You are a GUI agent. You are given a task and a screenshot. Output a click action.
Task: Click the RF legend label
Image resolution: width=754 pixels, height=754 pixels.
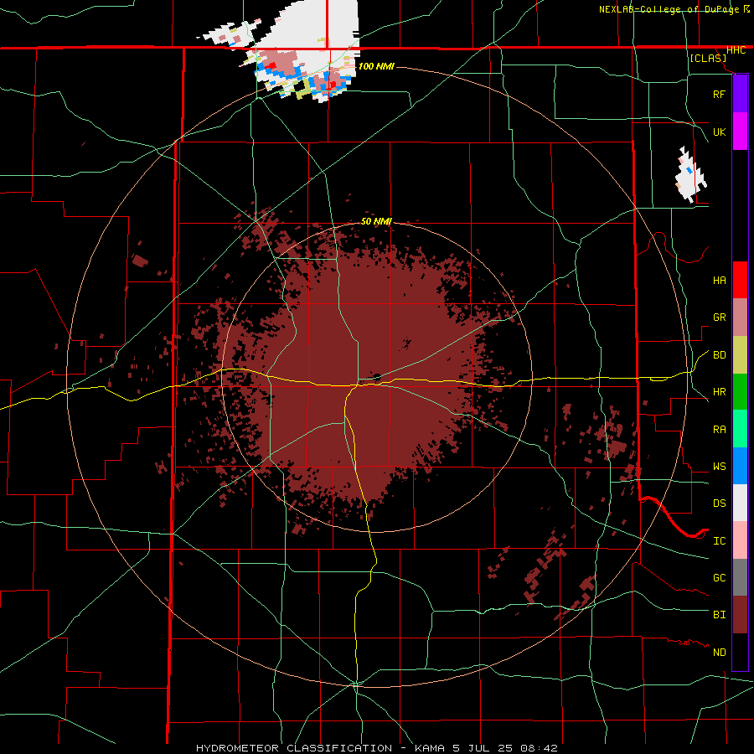coord(719,94)
